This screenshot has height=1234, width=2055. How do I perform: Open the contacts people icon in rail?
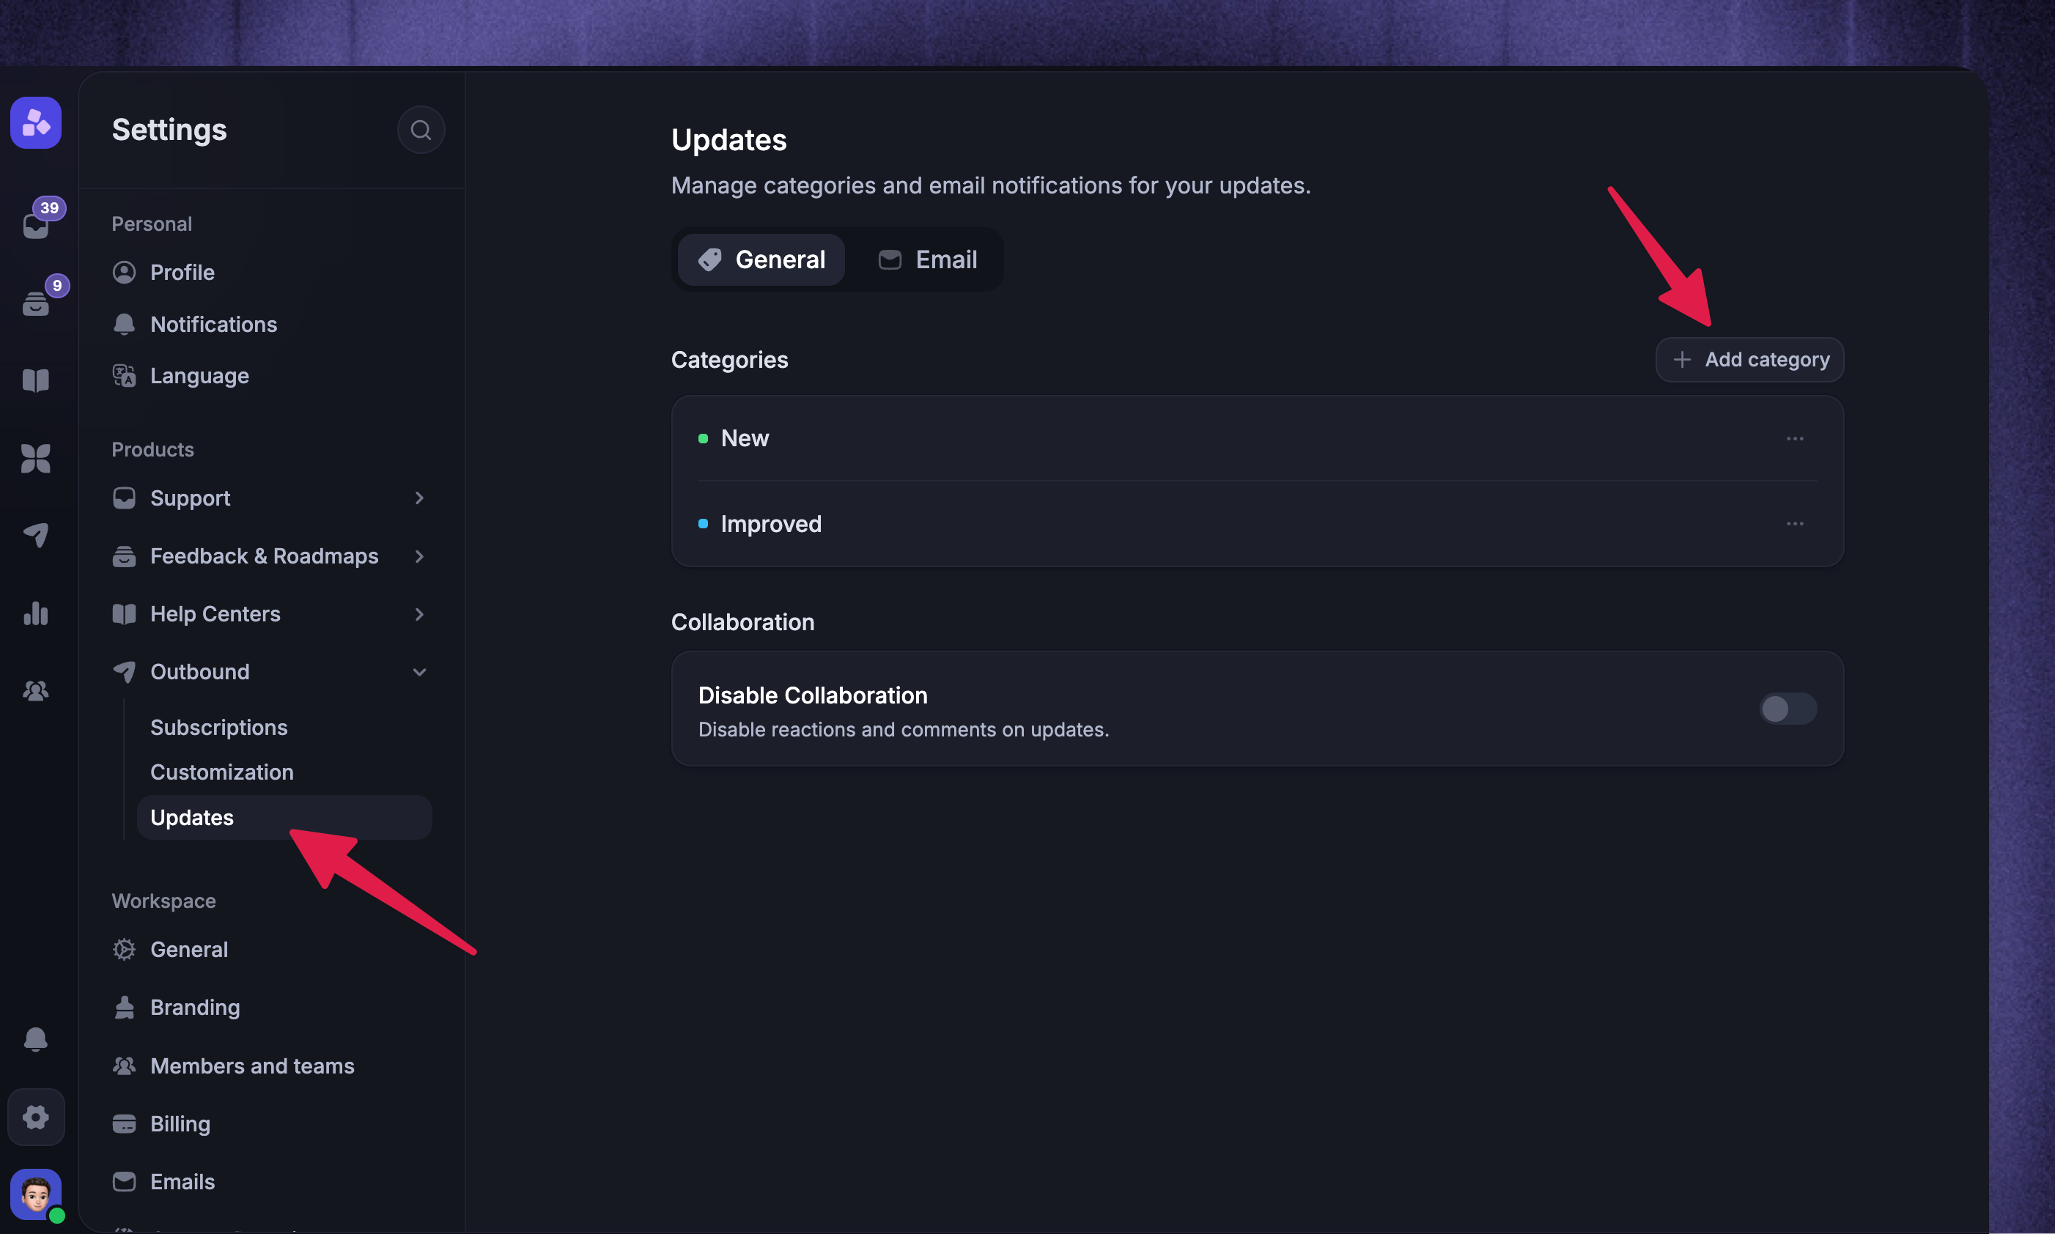click(36, 690)
